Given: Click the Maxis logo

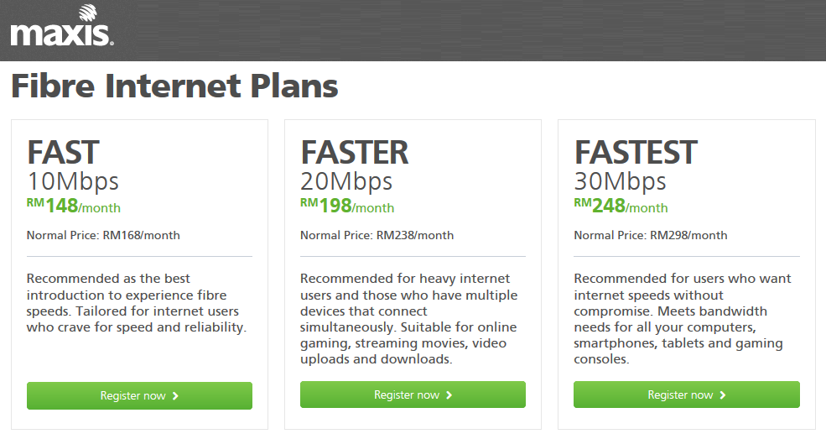Looking at the screenshot, I should pyautogui.click(x=61, y=27).
